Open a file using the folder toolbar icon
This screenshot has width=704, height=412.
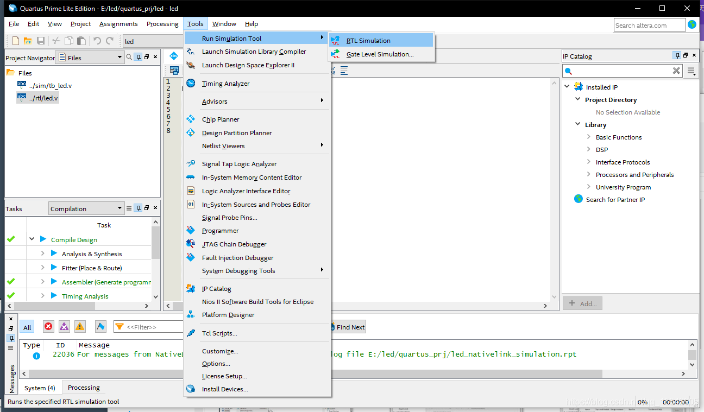pyautogui.click(x=28, y=41)
